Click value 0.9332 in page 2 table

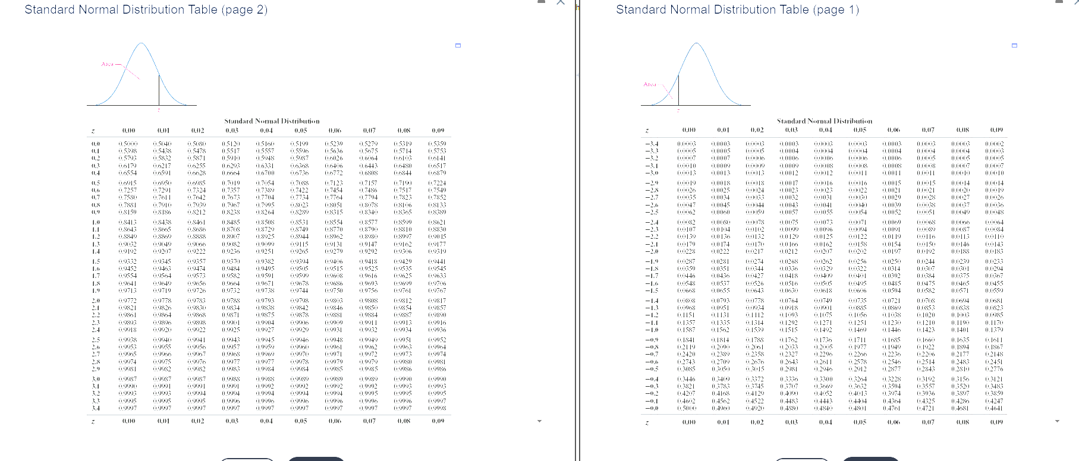coord(128,261)
